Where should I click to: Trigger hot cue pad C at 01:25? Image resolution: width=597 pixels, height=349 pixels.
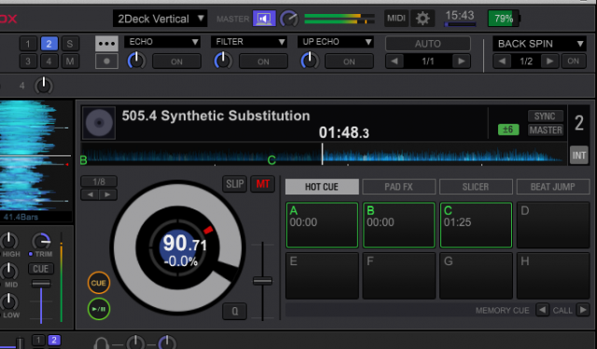point(476,225)
